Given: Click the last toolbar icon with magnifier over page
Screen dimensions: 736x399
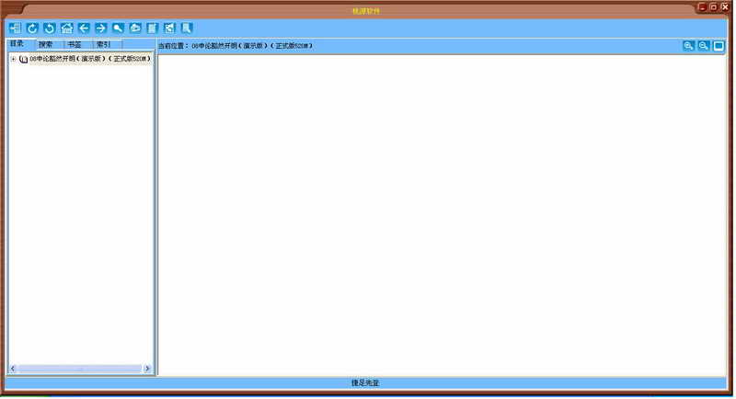Looking at the screenshot, I should [187, 28].
